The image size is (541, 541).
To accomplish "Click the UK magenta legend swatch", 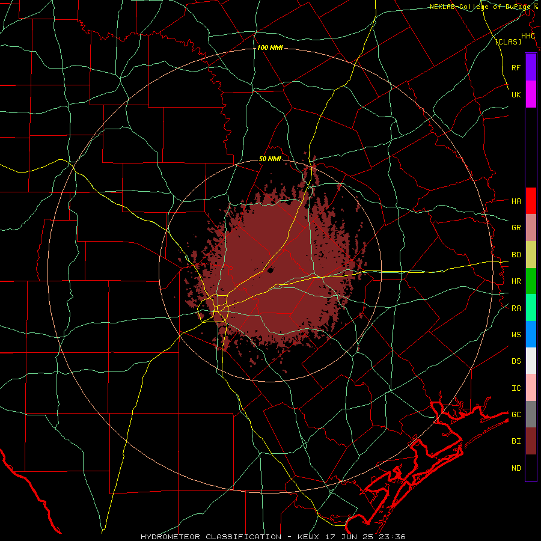I will (x=531, y=94).
